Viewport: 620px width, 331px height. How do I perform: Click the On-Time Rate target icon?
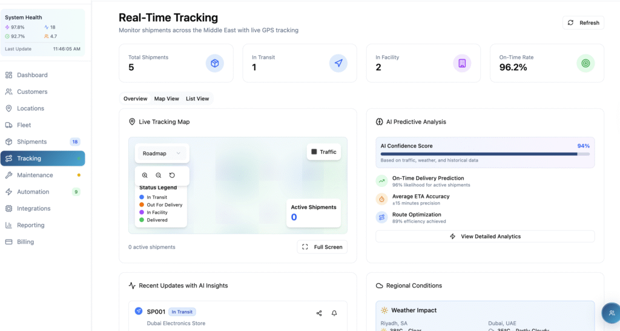[x=585, y=63]
